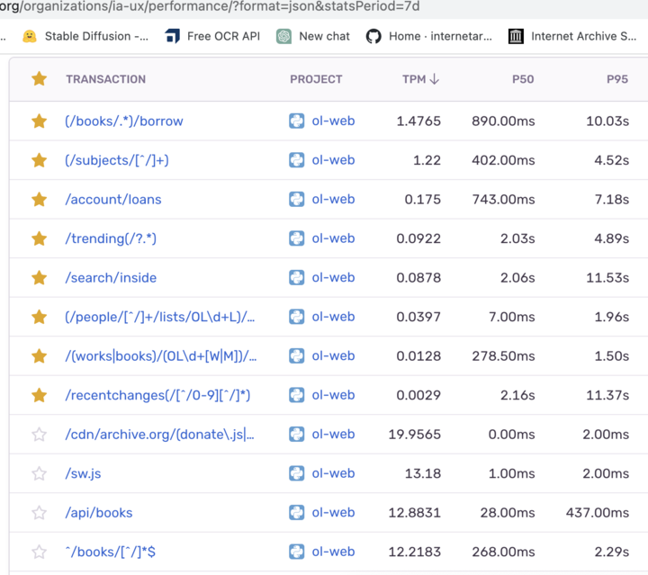Open GitHub Home internetarchive bookmark
Screen dimensions: 648x575
tap(428, 36)
